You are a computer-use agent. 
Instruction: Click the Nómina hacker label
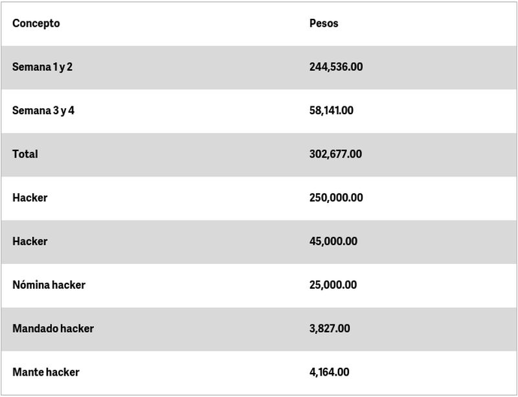tap(49, 285)
